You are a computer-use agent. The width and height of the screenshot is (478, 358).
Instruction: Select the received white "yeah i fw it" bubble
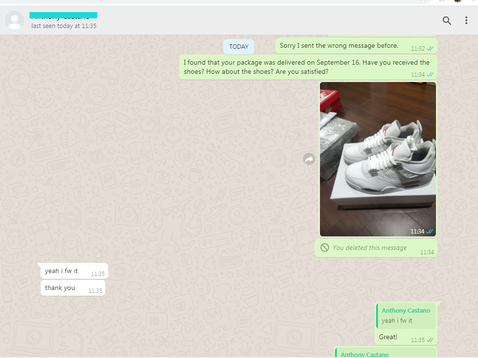61,271
